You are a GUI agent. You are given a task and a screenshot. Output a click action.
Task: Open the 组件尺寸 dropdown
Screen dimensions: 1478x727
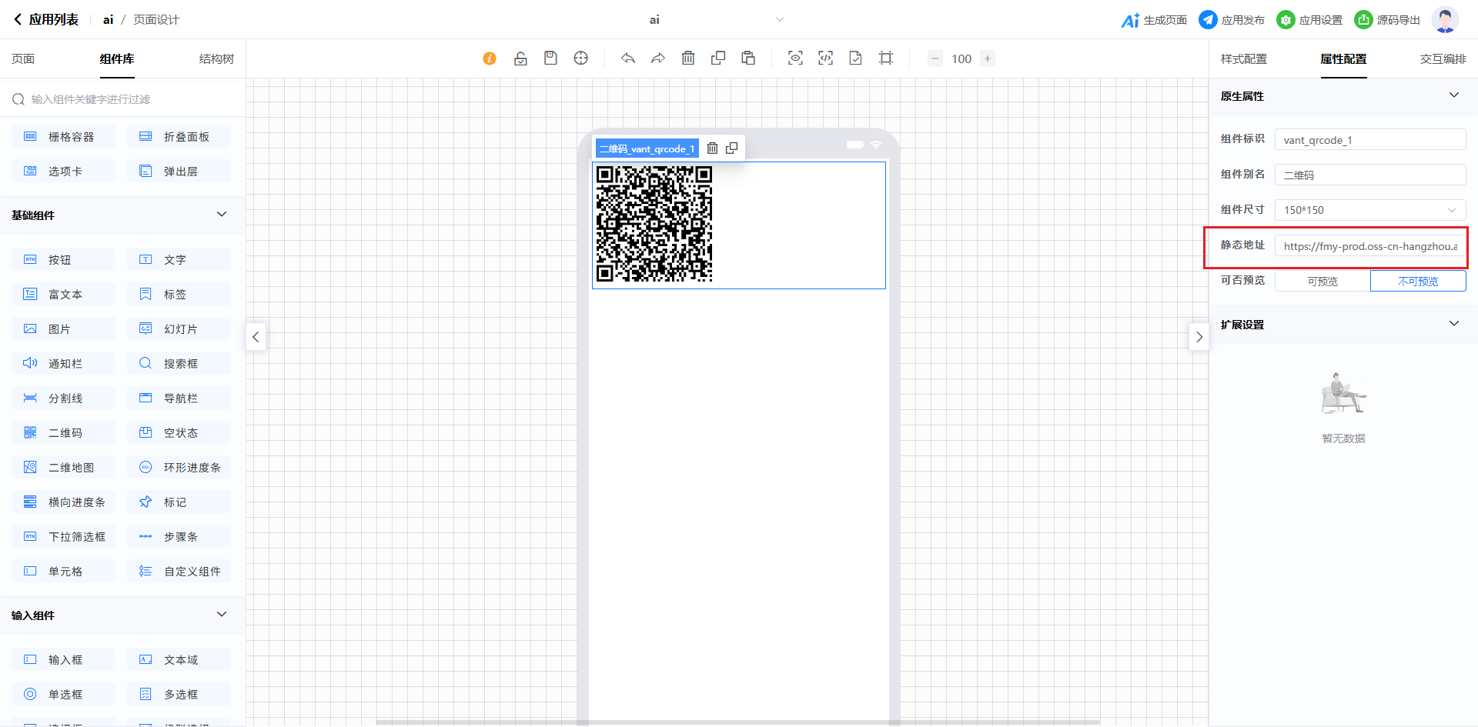[x=1369, y=210]
